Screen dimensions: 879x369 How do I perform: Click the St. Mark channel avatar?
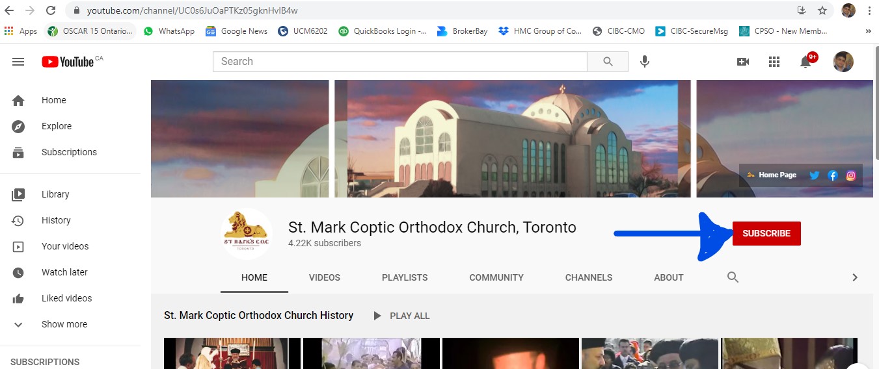coord(247,234)
